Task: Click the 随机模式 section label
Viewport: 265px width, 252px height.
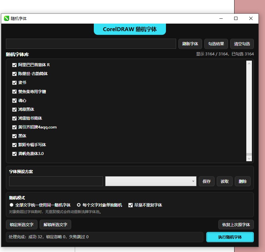Action: tap(17, 198)
